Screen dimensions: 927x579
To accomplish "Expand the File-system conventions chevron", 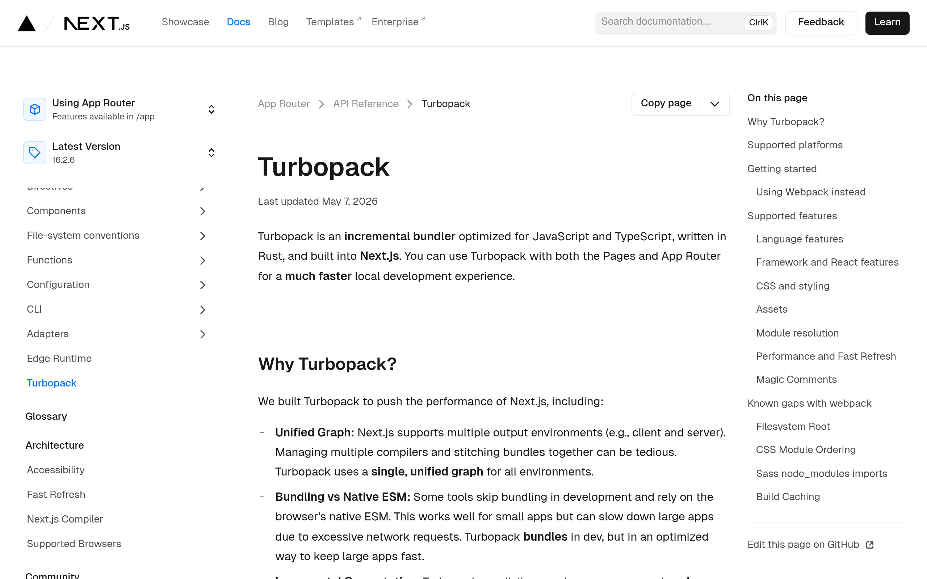I will coord(203,236).
